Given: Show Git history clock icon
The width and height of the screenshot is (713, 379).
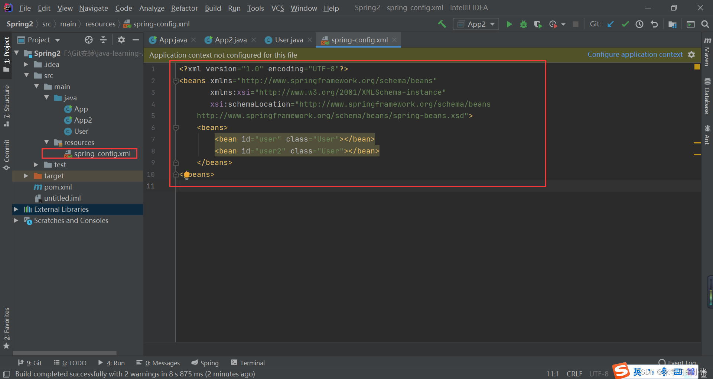Looking at the screenshot, I should (639, 24).
